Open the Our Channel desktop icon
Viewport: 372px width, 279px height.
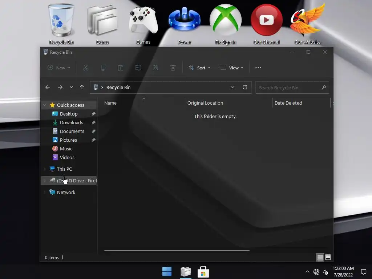[x=266, y=24]
